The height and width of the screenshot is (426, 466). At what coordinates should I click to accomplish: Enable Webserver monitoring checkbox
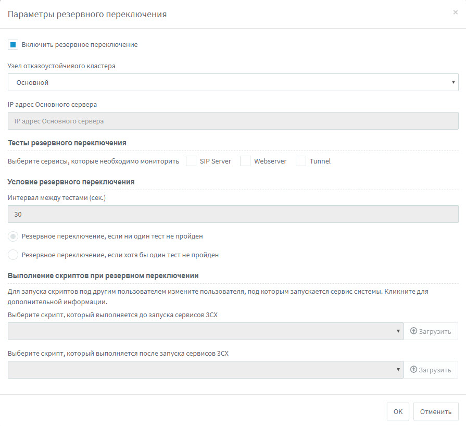click(x=245, y=161)
